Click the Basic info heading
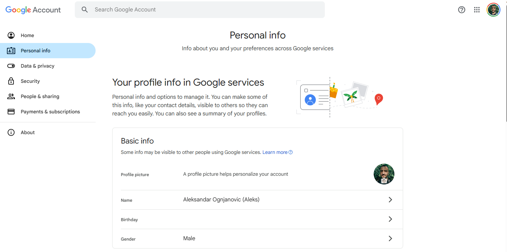 click(137, 141)
